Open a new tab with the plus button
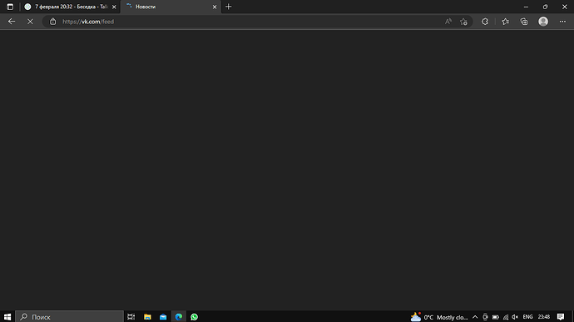This screenshot has height=322, width=574. (229, 7)
